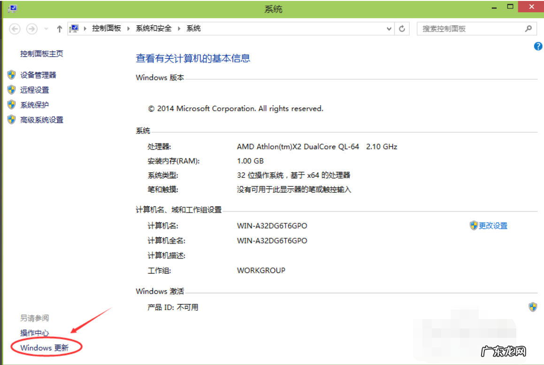Expand the chevron after 控制面板
The image size is (544, 365).
(x=128, y=28)
